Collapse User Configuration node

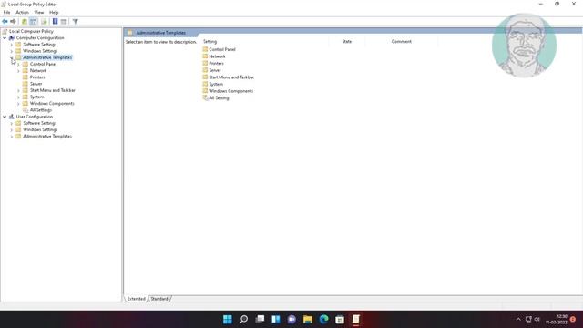pyautogui.click(x=5, y=117)
